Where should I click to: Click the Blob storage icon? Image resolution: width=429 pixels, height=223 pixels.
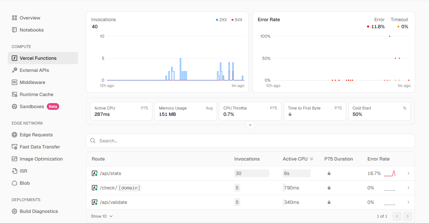[14, 183]
